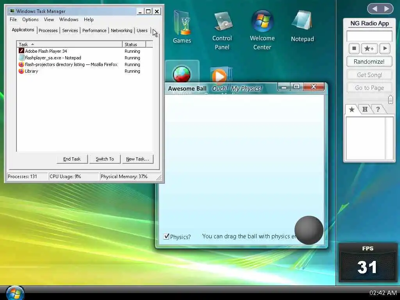Screen dimensions: 400x300
Task: Click the red-green globe desktop icon
Action: [182, 74]
